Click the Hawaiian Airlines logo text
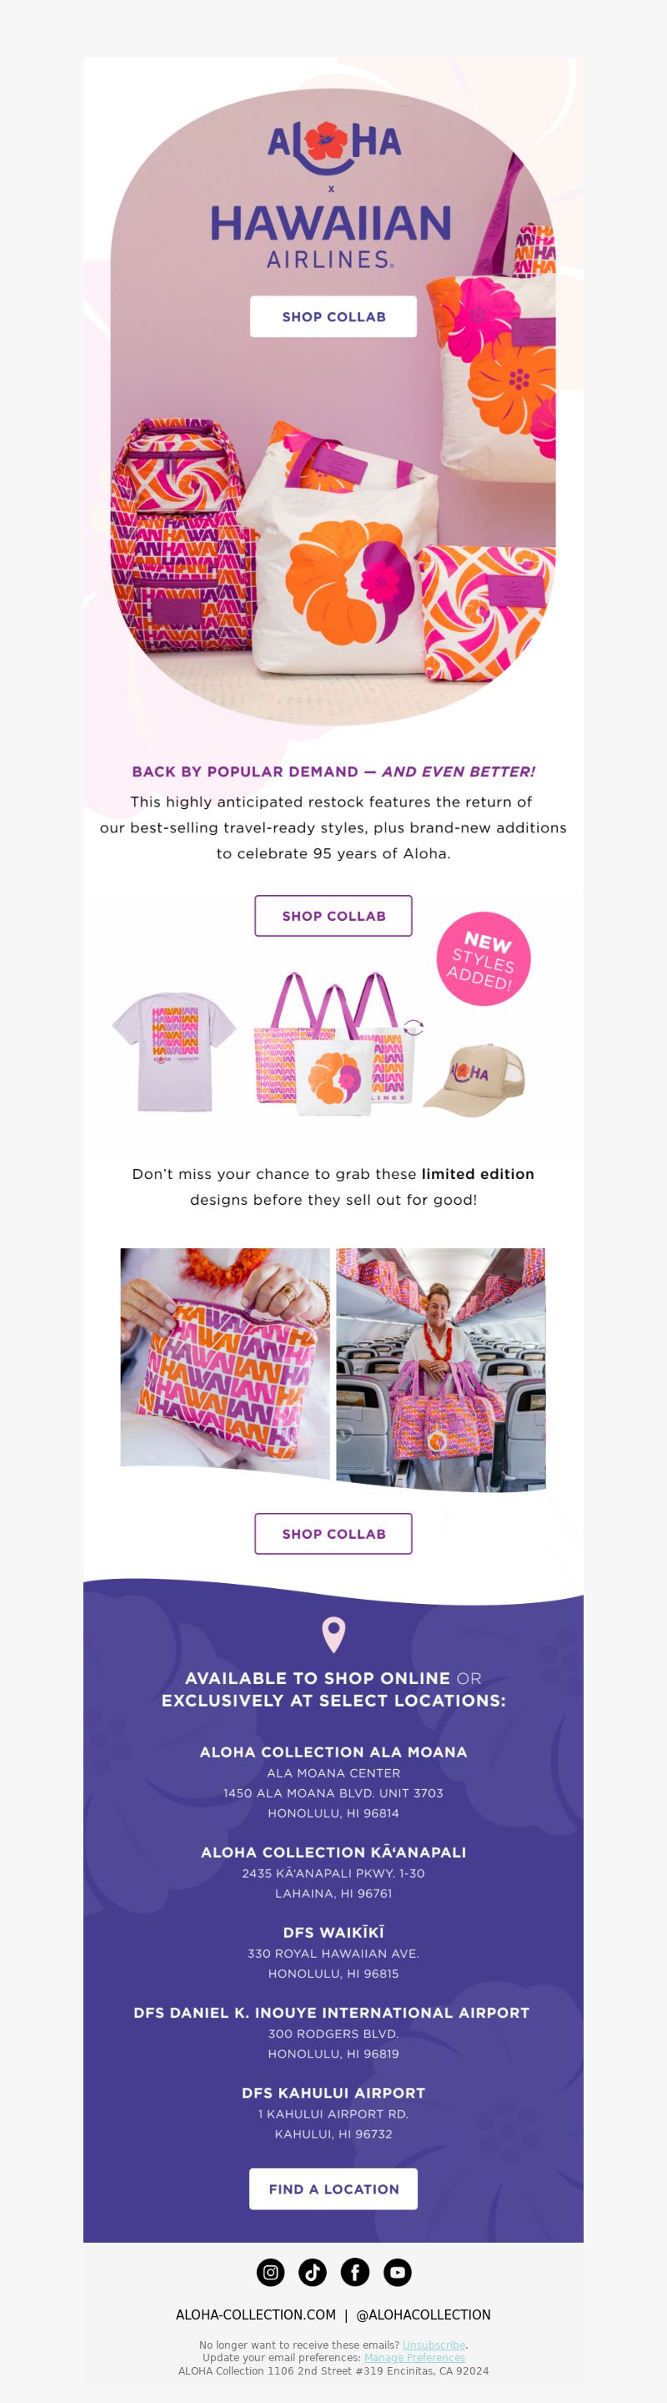 tap(331, 236)
